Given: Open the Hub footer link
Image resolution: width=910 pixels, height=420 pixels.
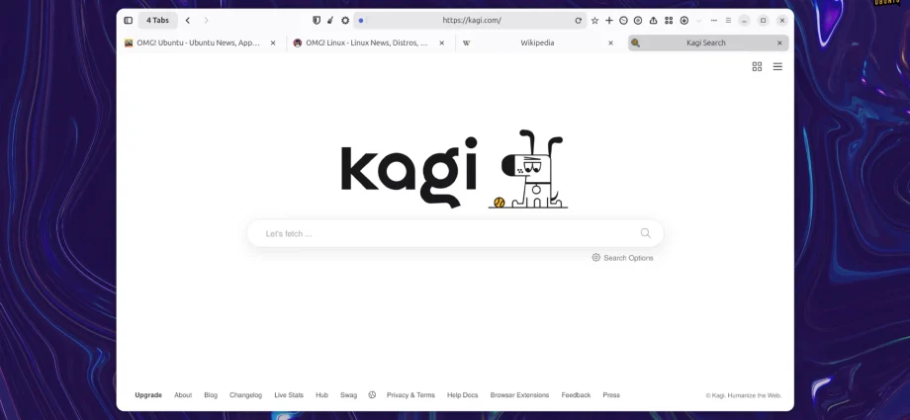Looking at the screenshot, I should point(322,395).
